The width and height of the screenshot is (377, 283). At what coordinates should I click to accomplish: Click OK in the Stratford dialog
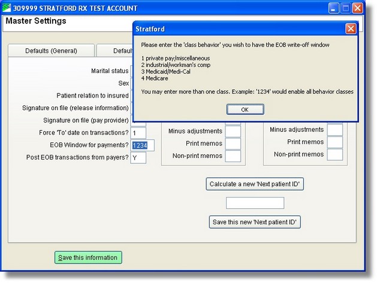[245, 109]
